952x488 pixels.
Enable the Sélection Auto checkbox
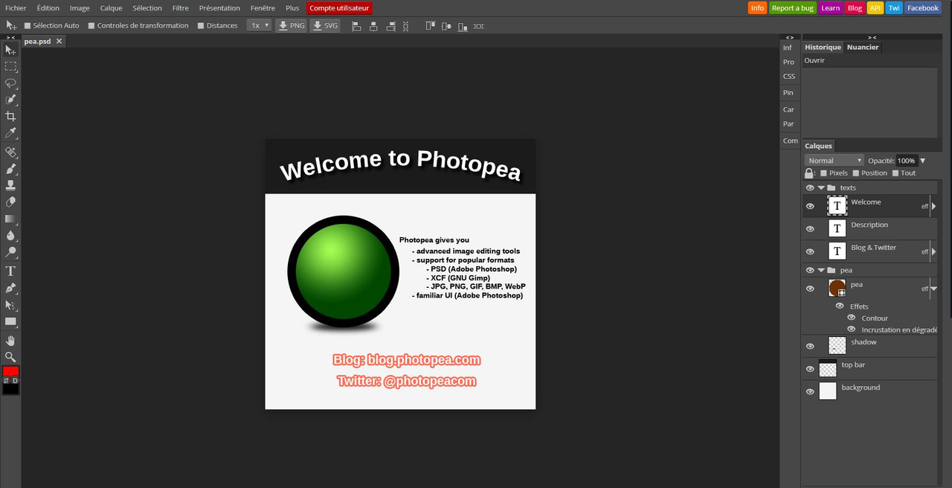28,25
